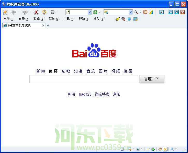Click the green plus window status icon
Image resolution: width=188 pixels, height=153 pixels.
click(x=153, y=149)
